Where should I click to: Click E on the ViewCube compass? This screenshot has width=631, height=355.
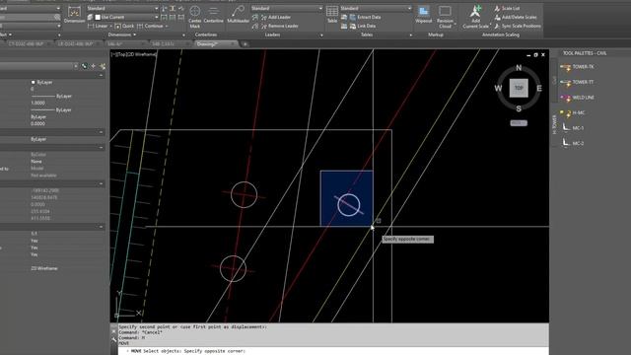539,88
